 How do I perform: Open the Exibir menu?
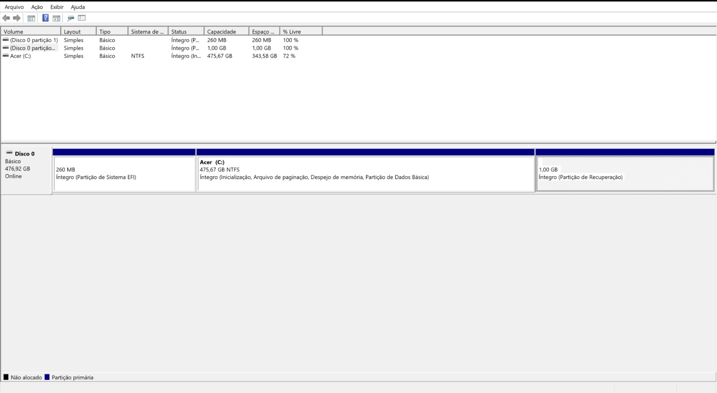57,7
